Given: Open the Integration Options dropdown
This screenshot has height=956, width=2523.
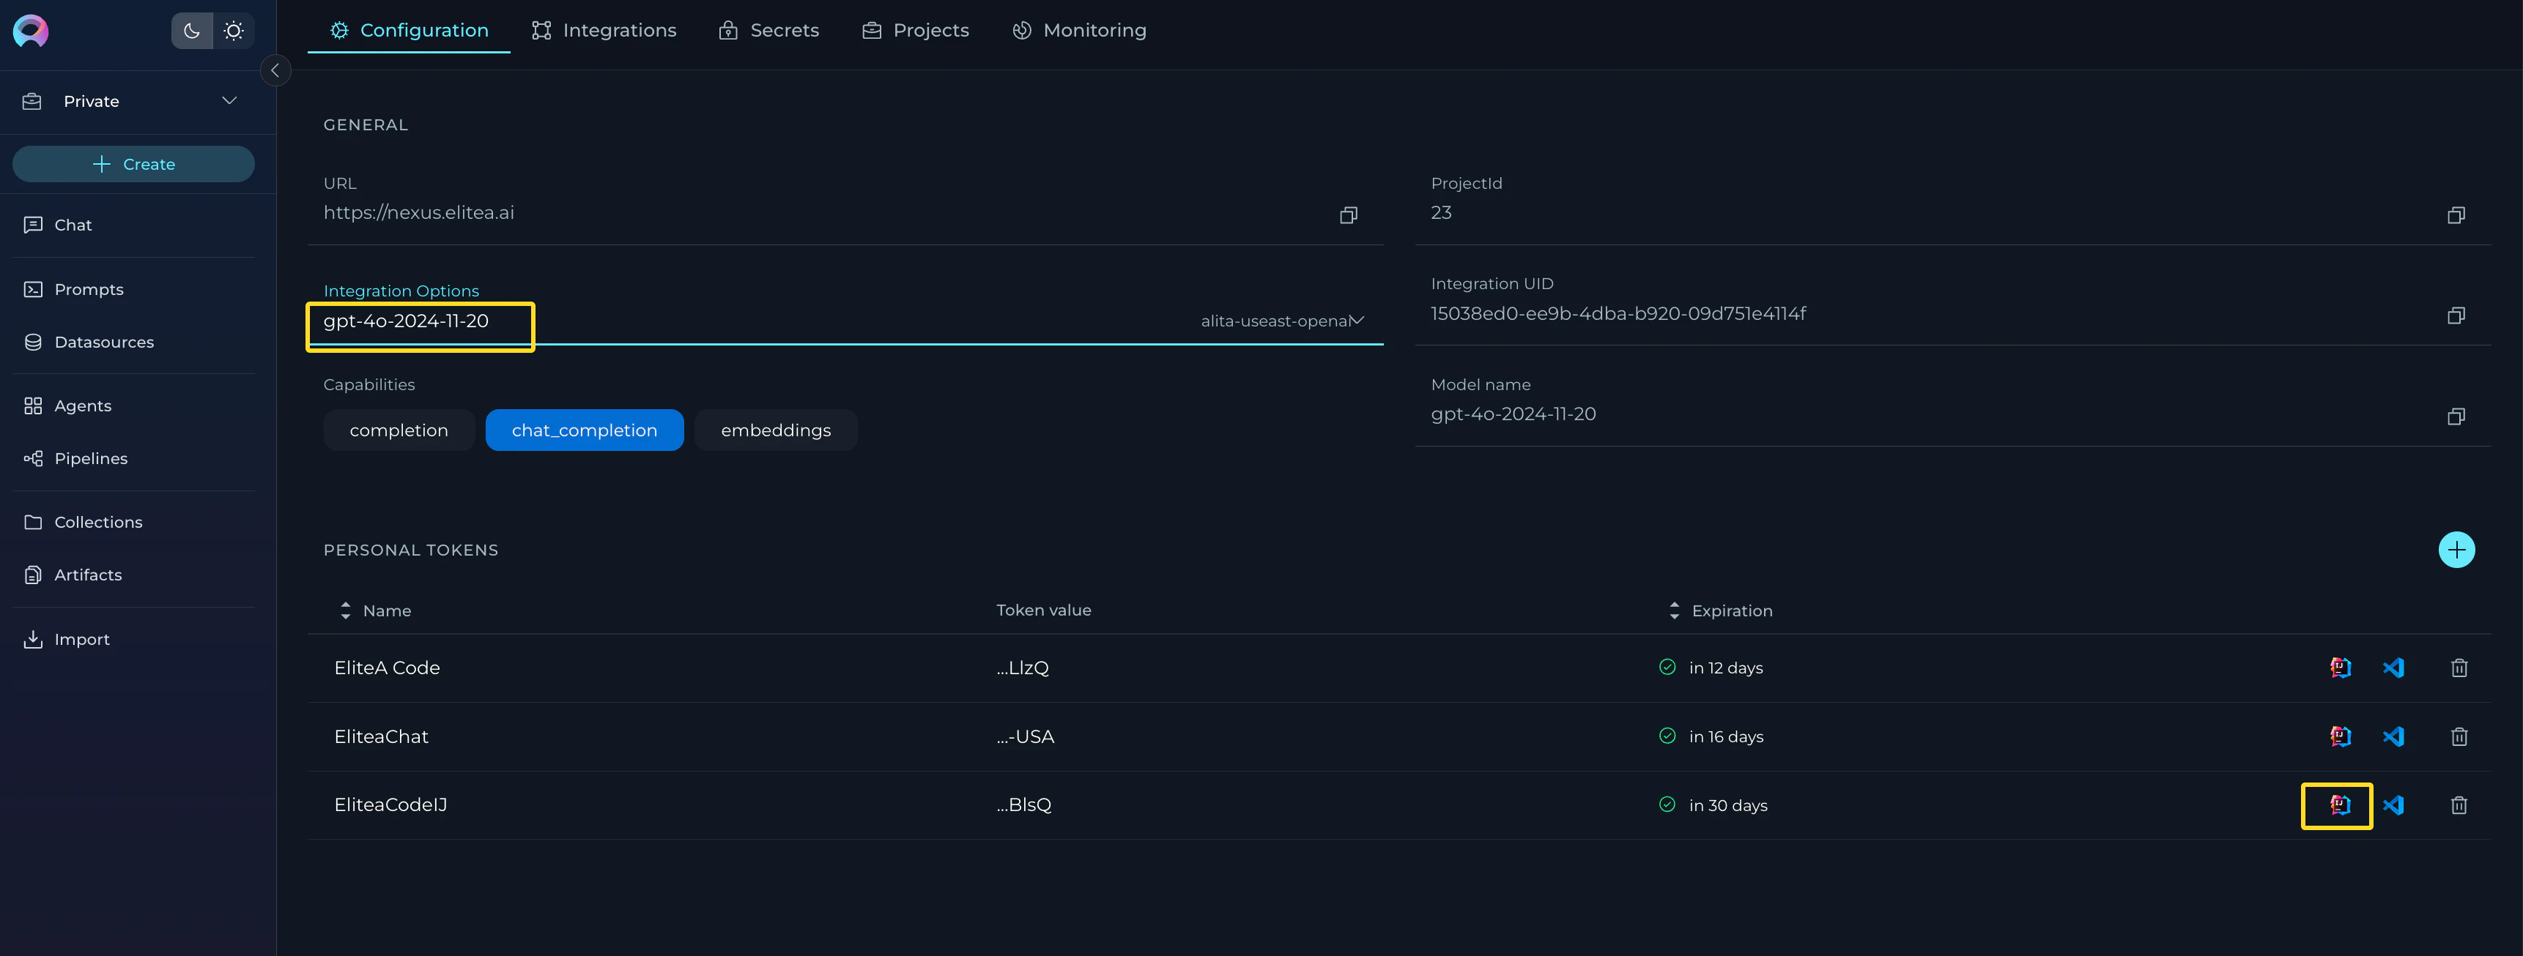Looking at the screenshot, I should click(1357, 321).
